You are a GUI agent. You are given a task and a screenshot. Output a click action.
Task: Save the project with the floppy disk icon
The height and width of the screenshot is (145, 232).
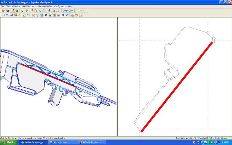click(x=8, y=11)
